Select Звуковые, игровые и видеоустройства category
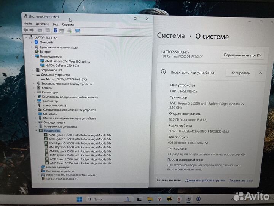 click(67, 84)
